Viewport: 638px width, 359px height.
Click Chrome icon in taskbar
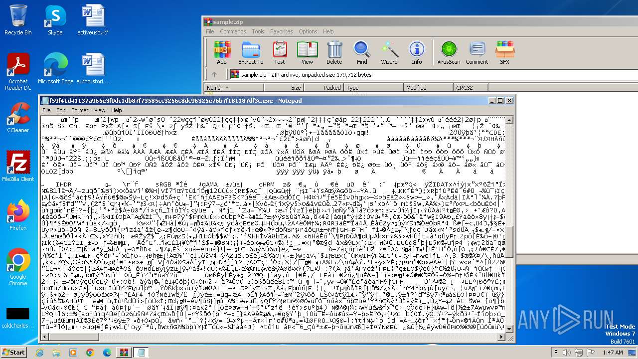point(90,353)
